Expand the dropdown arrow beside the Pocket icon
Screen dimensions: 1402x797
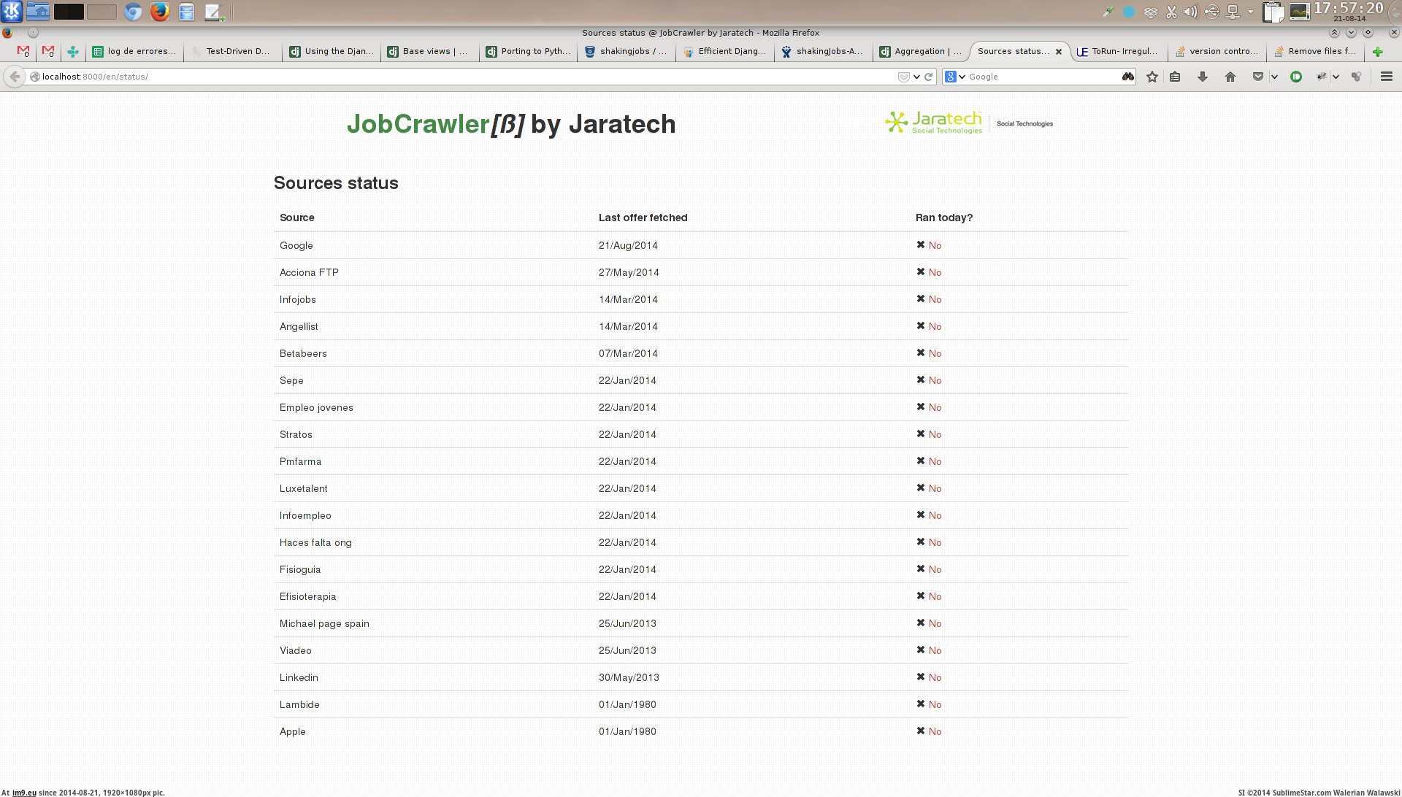pos(1274,77)
